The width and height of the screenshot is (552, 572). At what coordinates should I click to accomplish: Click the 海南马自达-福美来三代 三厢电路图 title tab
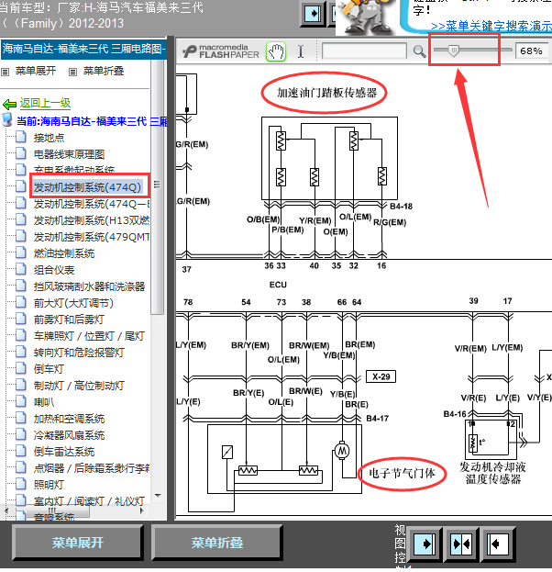pyautogui.click(x=83, y=49)
